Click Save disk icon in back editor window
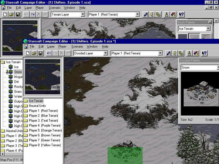 pos(18,14)
